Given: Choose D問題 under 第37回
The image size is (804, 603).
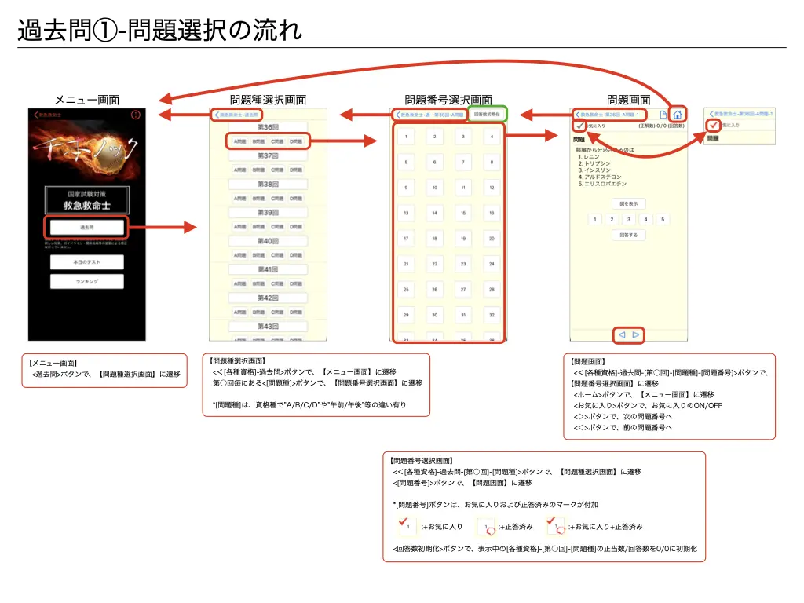Looking at the screenshot, I should (296, 170).
